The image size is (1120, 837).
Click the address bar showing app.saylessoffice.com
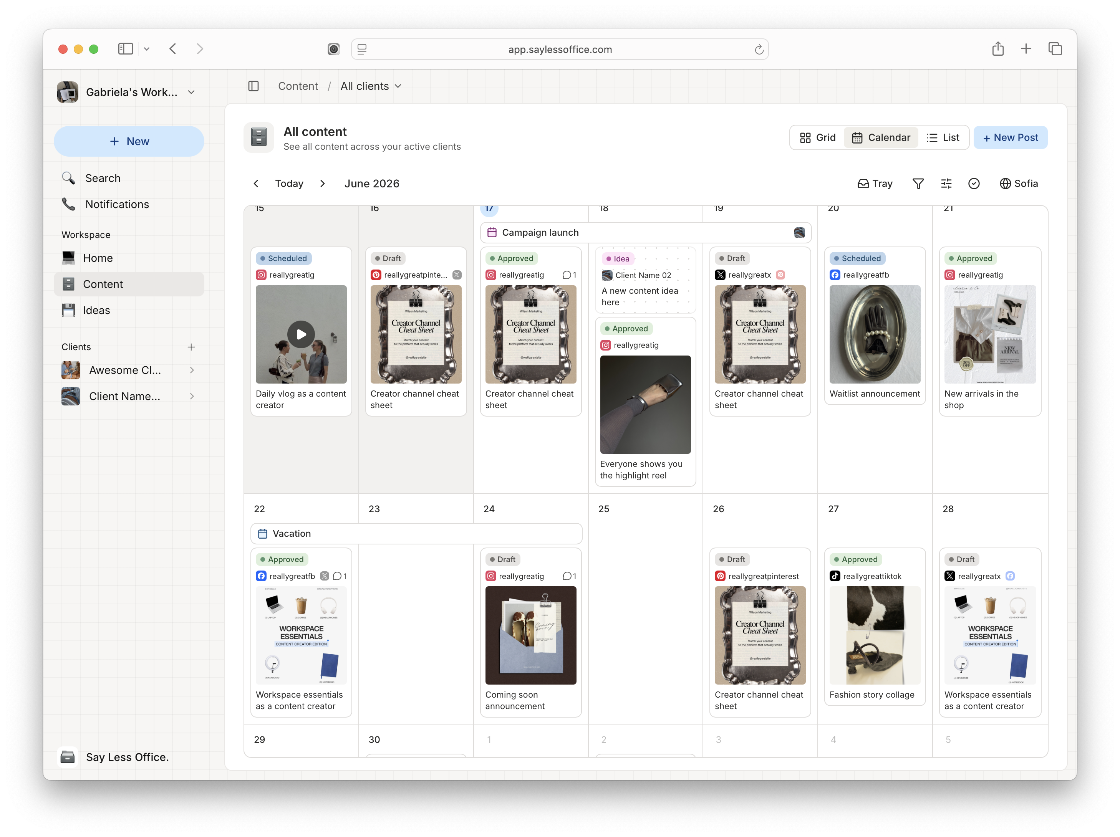[560, 49]
